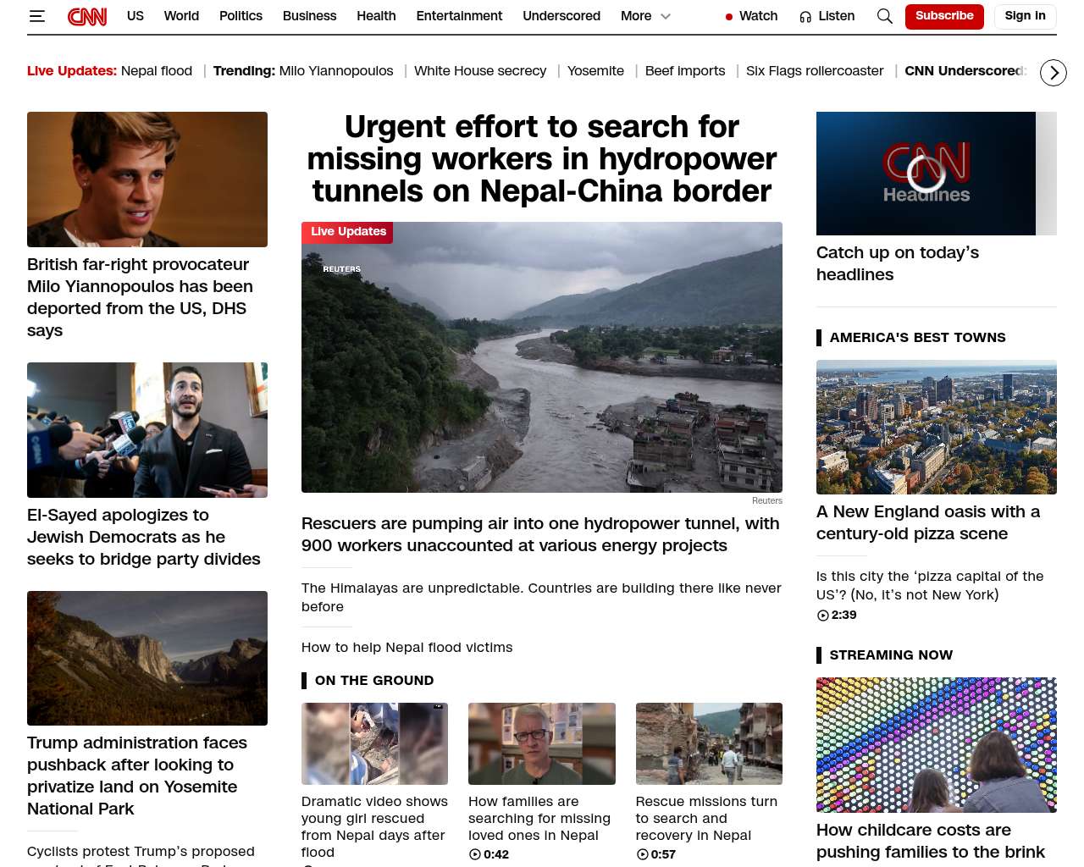The height and width of the screenshot is (867, 1084).
Task: Open the Nepal flood river hero image
Action: click(542, 357)
